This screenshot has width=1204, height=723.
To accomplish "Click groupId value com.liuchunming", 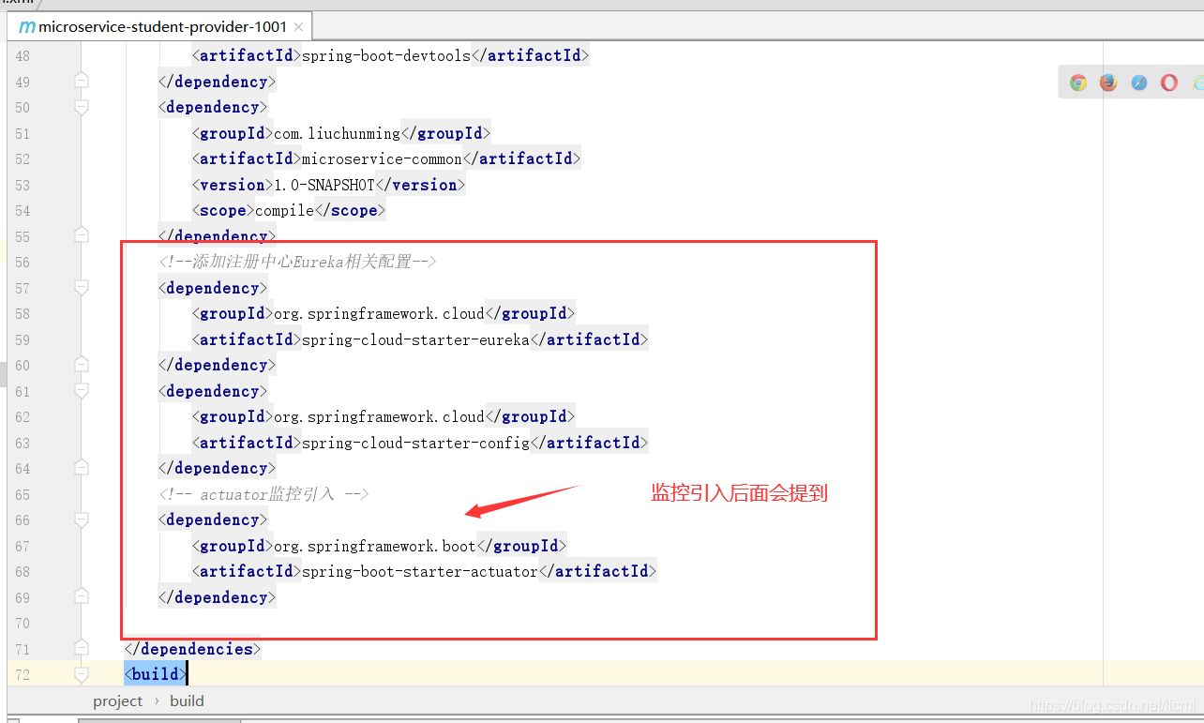I will pos(337,133).
